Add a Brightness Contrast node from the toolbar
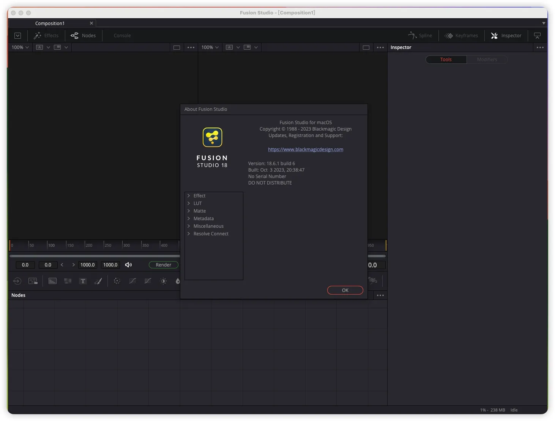 click(163, 281)
